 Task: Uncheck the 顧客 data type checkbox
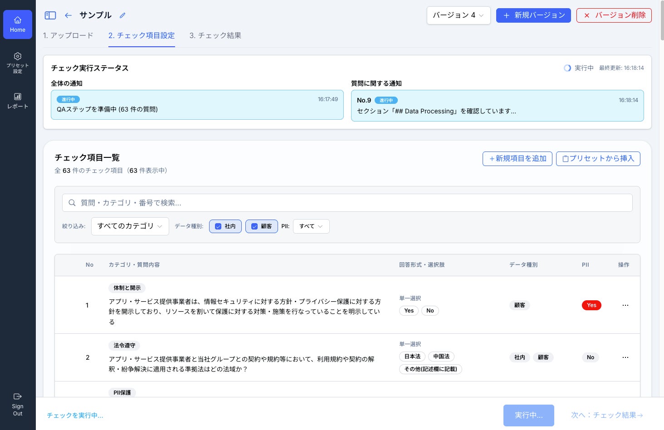[254, 226]
